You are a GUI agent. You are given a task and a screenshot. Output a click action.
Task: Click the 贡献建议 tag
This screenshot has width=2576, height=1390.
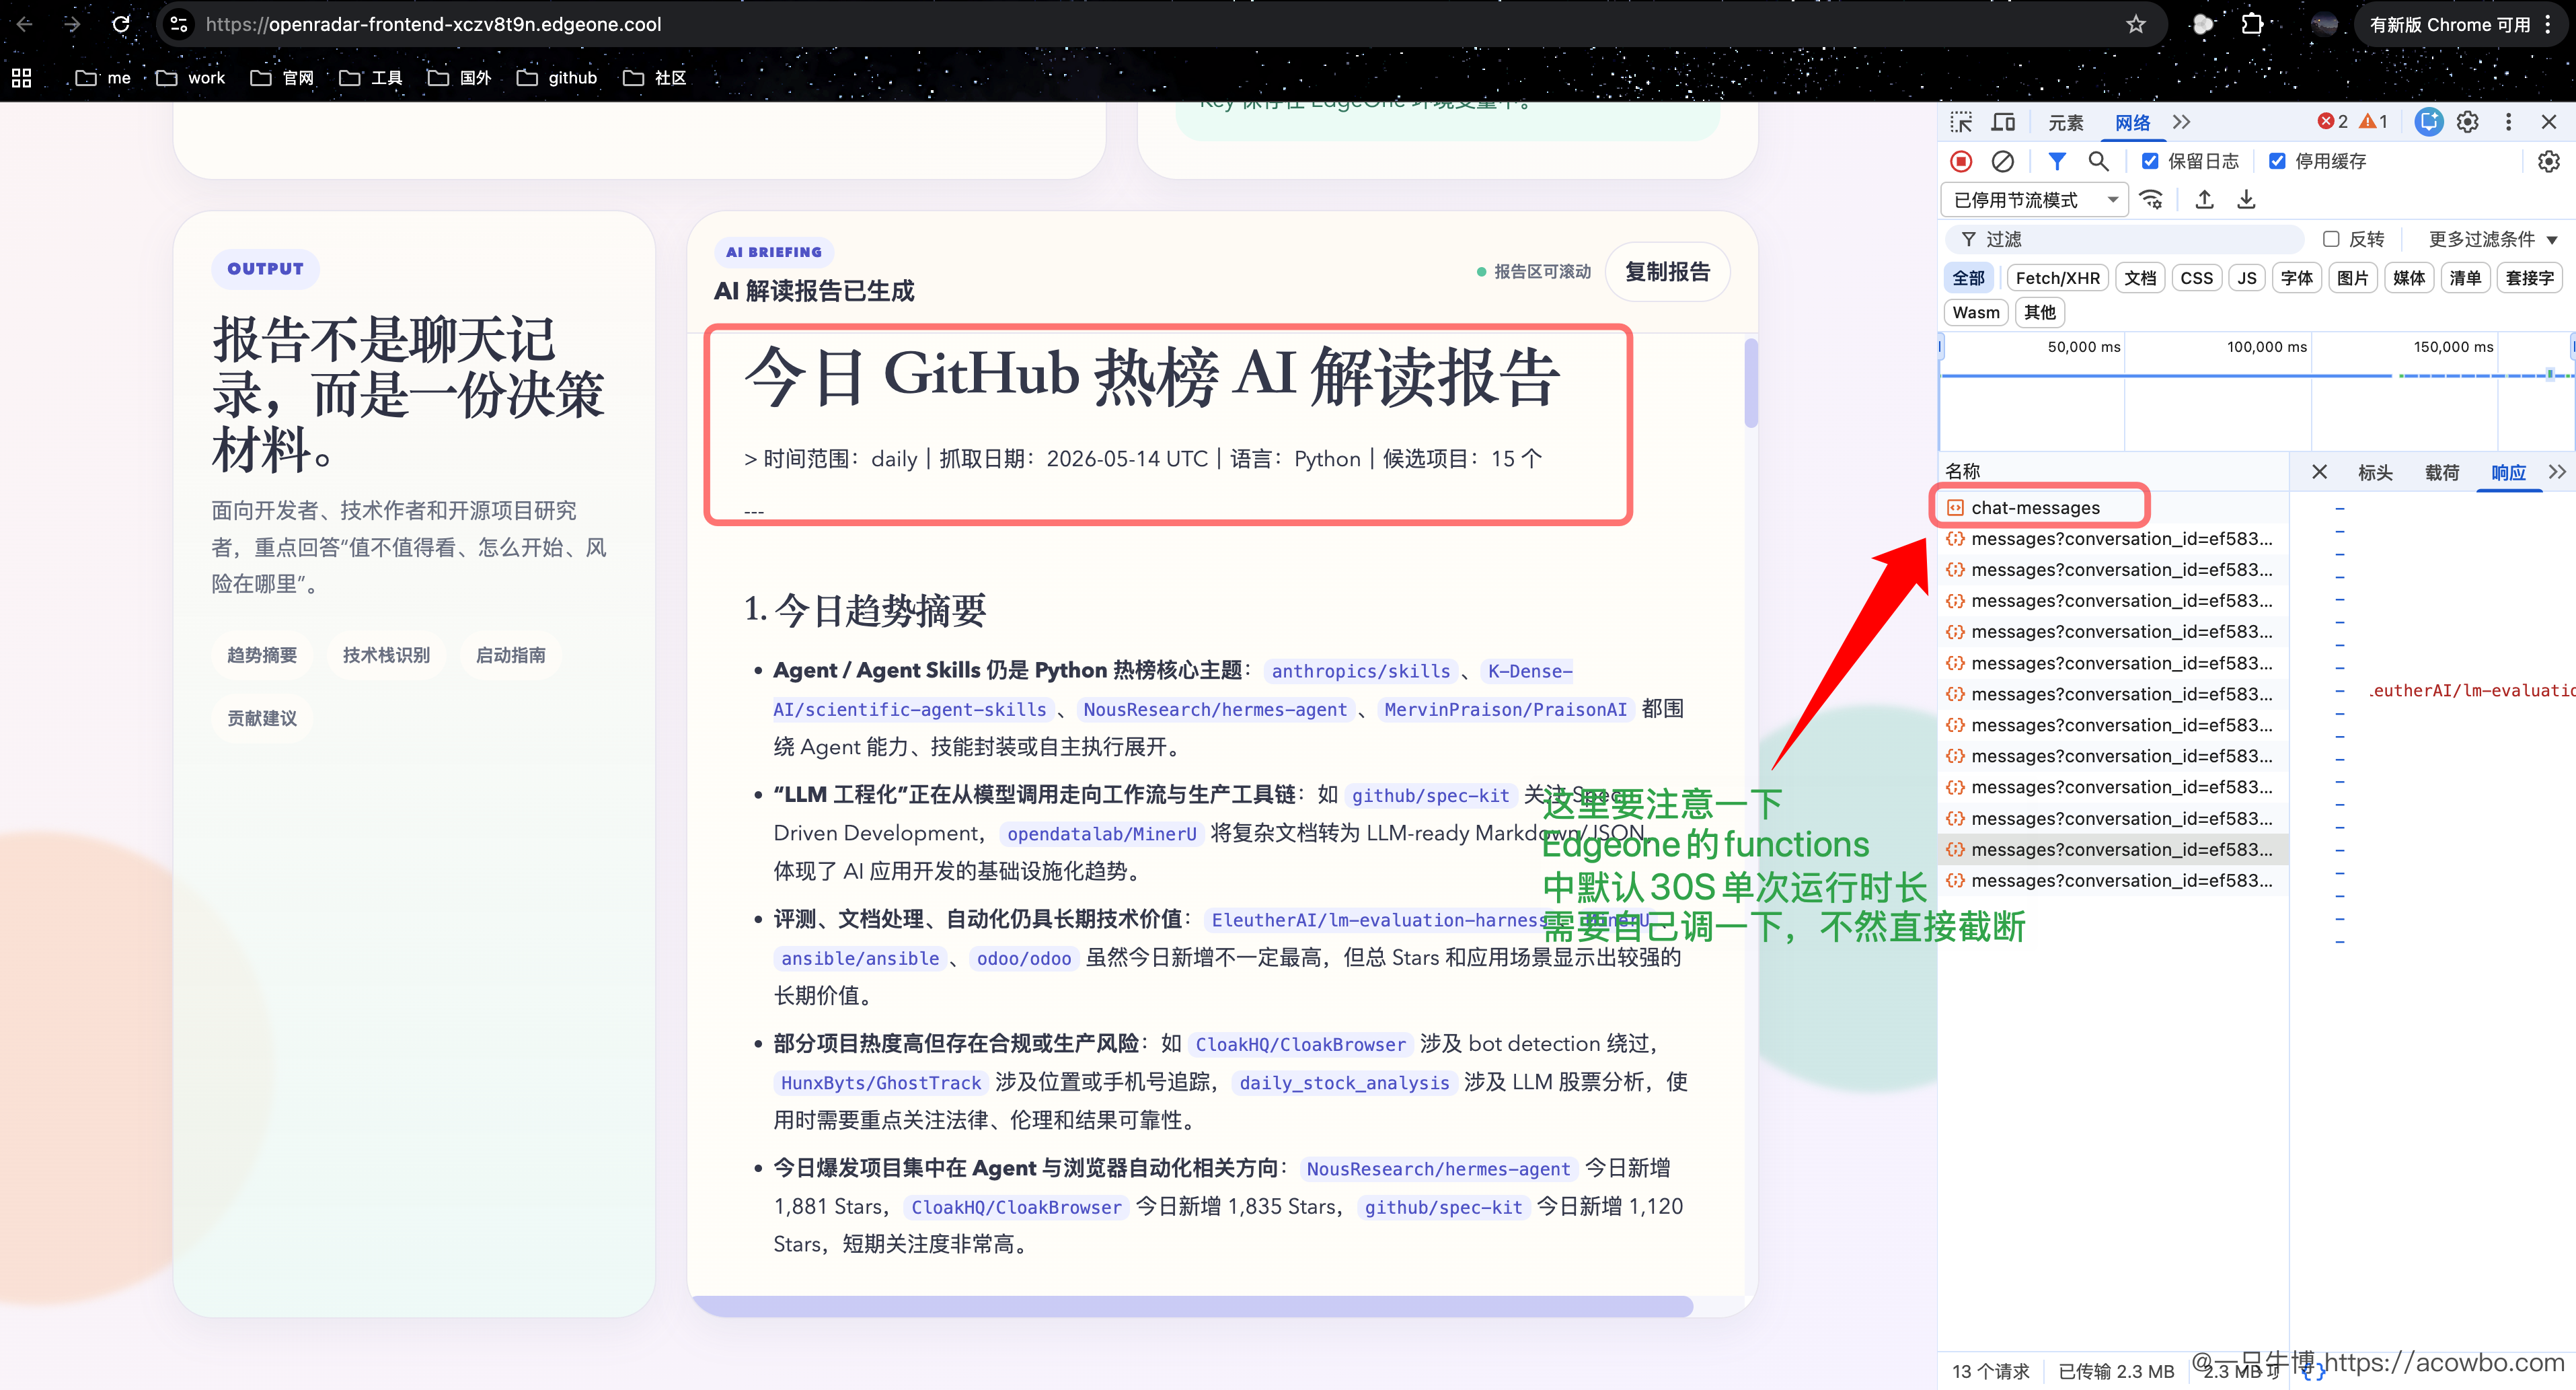click(x=262, y=718)
